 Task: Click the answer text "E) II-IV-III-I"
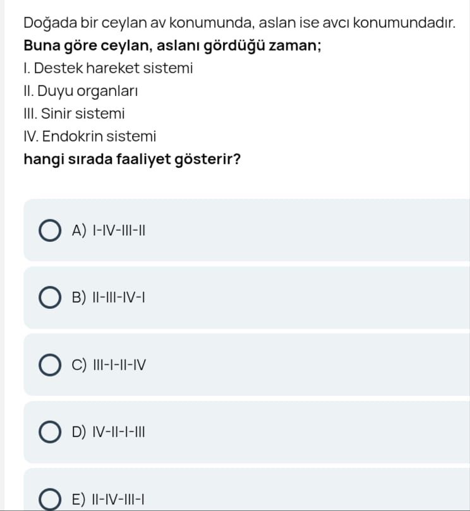(x=109, y=500)
